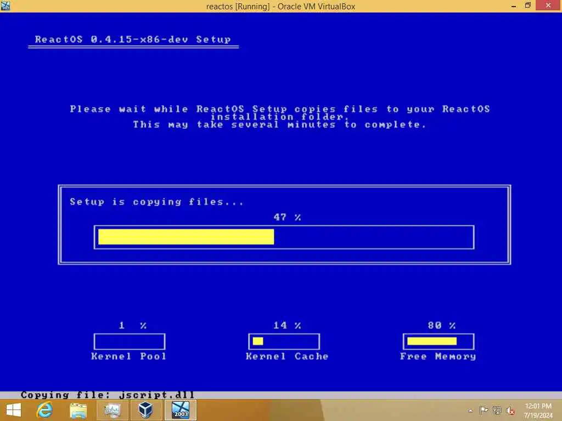This screenshot has width=562, height=421.
Task: Click the 'Setup is copying files...' text
Action: tap(156, 202)
